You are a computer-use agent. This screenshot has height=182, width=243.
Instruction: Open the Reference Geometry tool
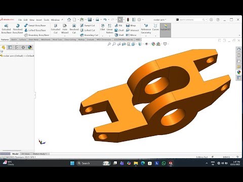146,29
